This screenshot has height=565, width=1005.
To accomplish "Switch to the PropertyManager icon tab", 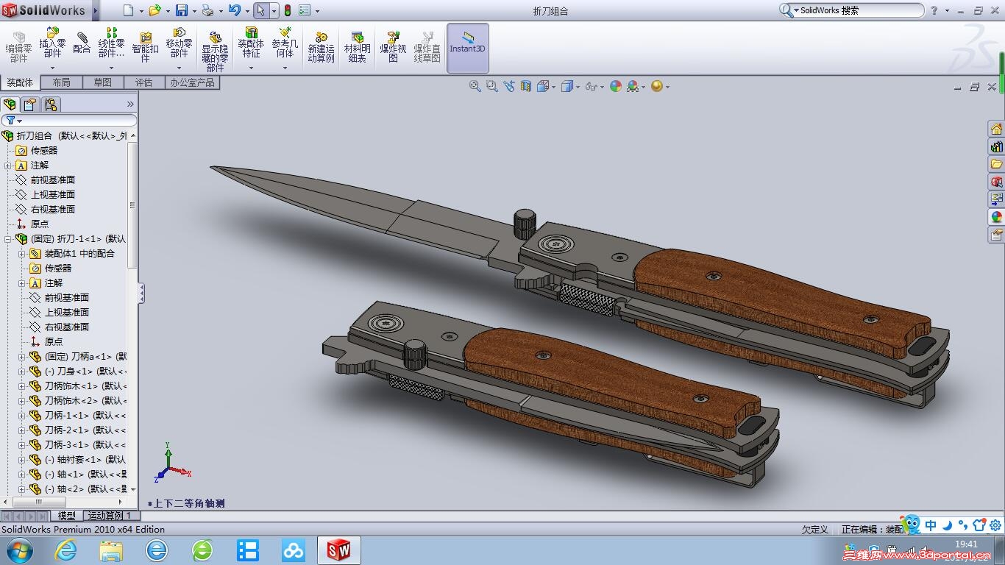I will (x=30, y=104).
